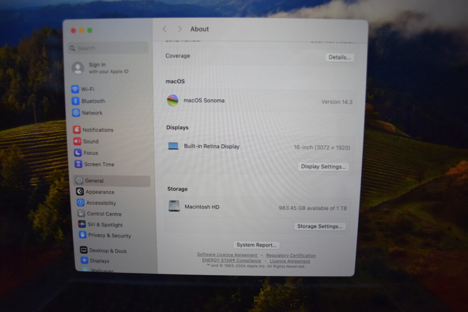This screenshot has height=312, width=468.
Task: Click the Built-in Retina Display laptop icon
Action: pos(173,146)
